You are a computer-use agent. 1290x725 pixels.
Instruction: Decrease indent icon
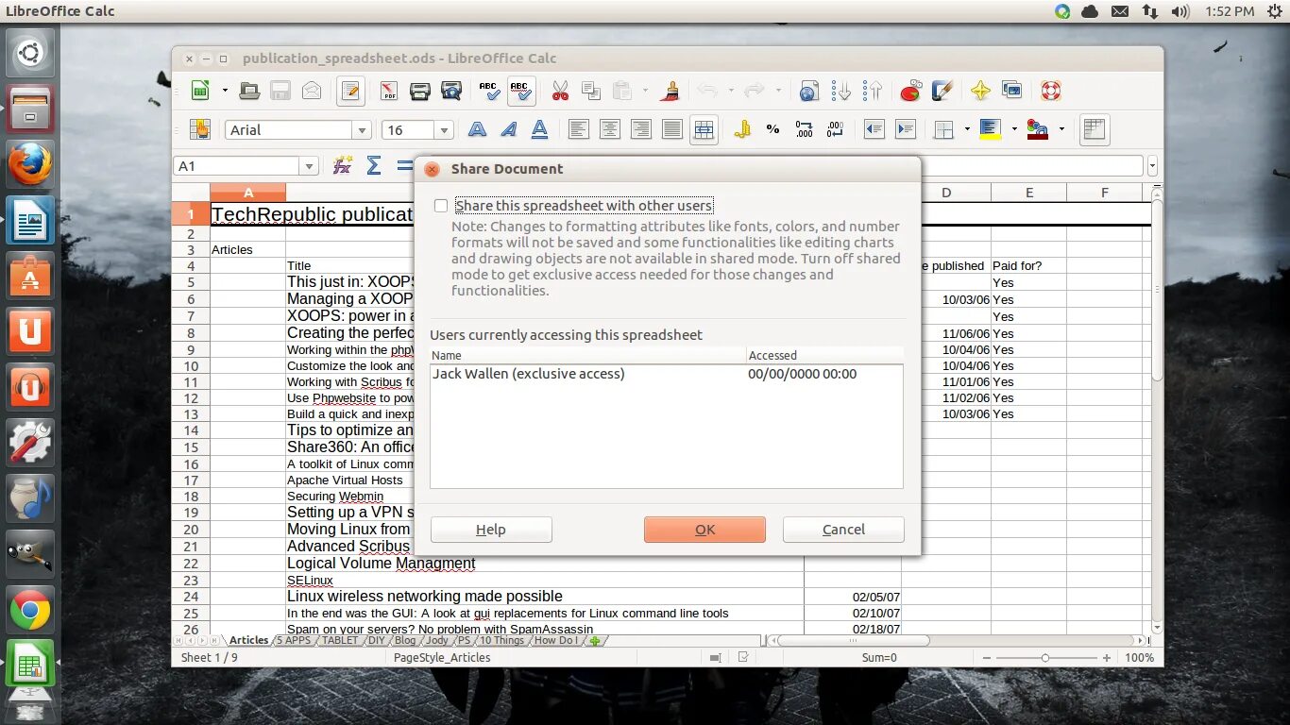coord(874,129)
